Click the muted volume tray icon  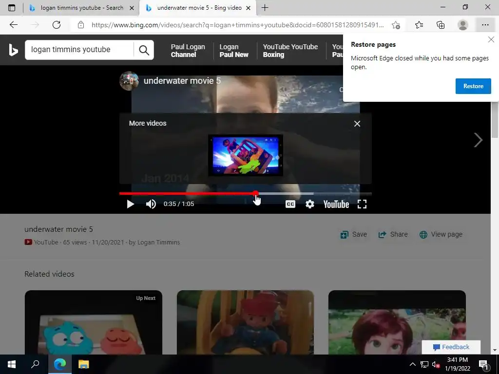pyautogui.click(x=436, y=364)
